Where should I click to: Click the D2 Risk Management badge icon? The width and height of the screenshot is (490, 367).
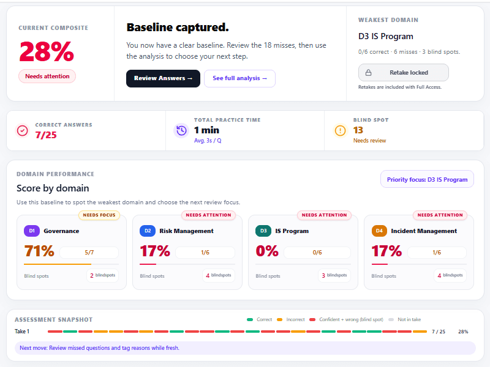148,231
